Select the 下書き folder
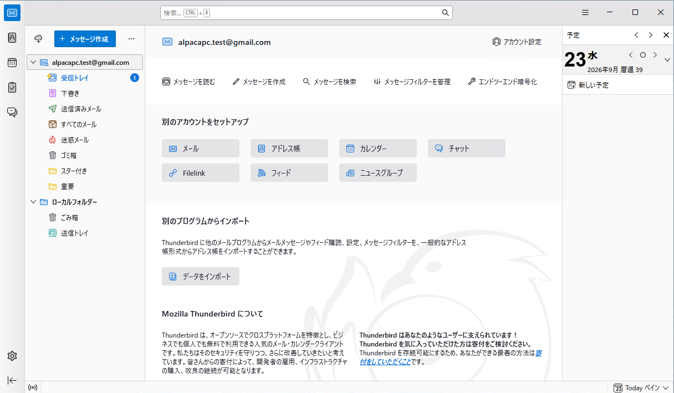 85,94
